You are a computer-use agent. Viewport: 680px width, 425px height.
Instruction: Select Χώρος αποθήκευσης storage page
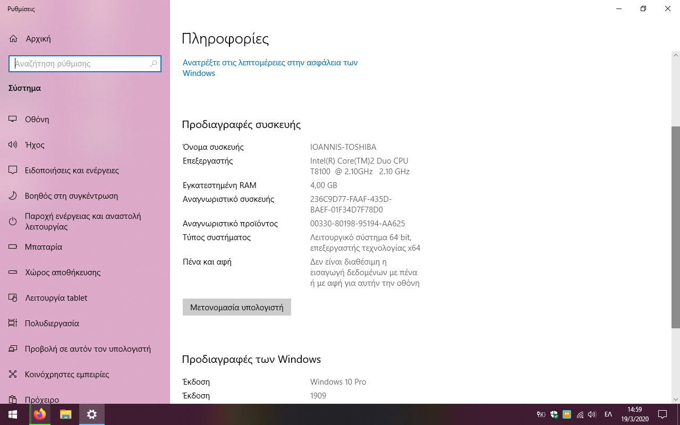pyautogui.click(x=63, y=273)
